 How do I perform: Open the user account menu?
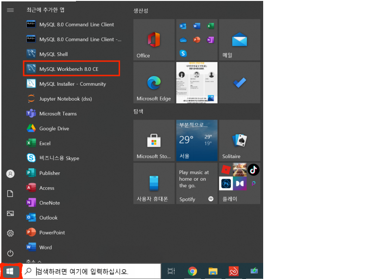point(10,174)
